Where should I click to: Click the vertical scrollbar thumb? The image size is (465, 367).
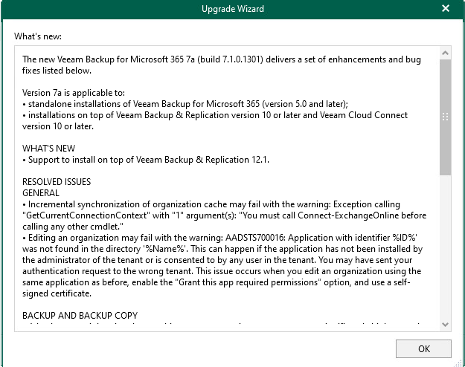(445, 117)
